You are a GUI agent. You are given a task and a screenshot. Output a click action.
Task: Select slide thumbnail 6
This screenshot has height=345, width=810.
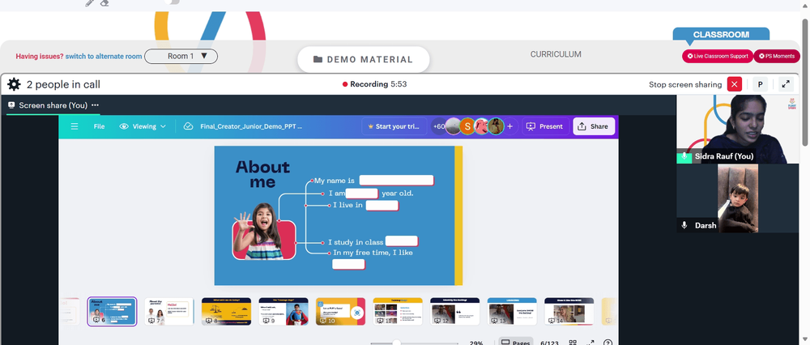coord(112,312)
